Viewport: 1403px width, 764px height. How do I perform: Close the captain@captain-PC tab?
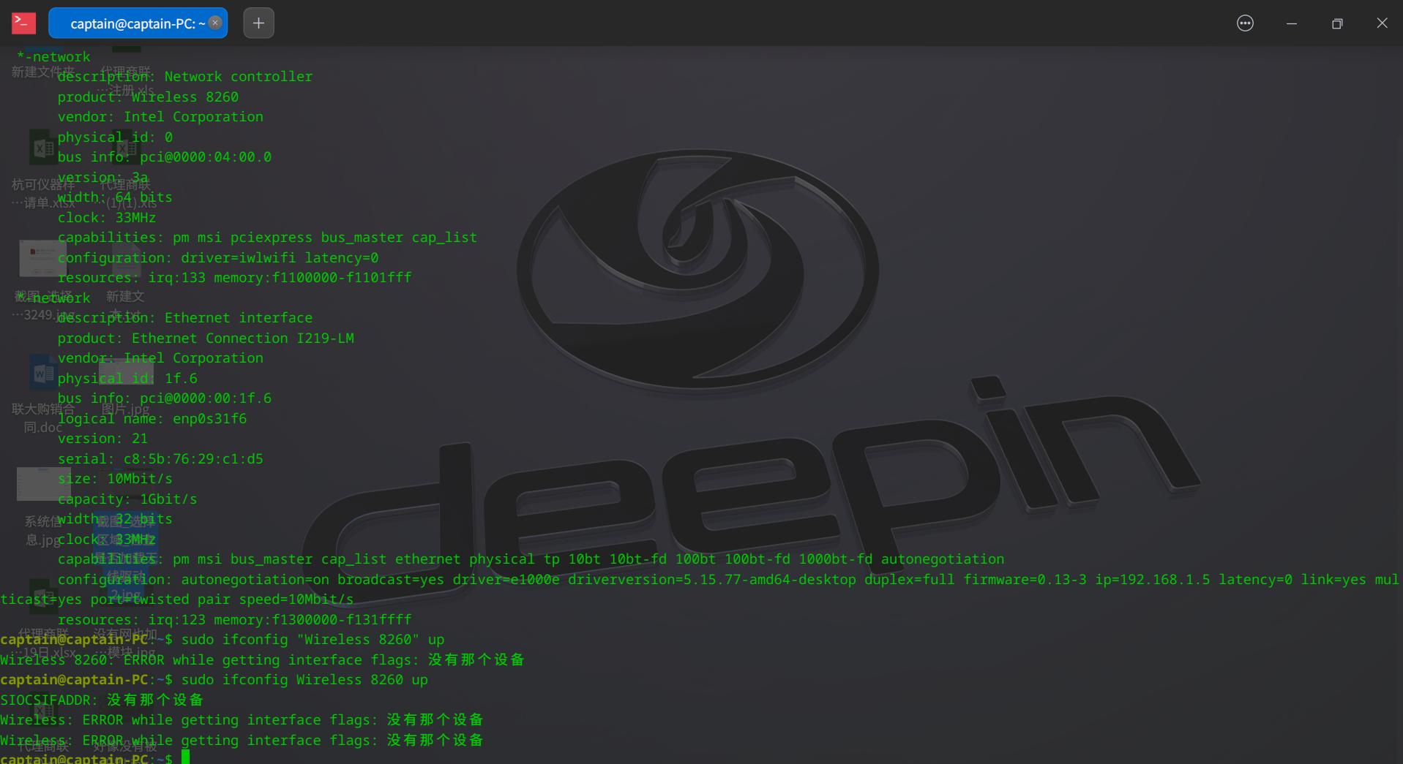point(215,23)
